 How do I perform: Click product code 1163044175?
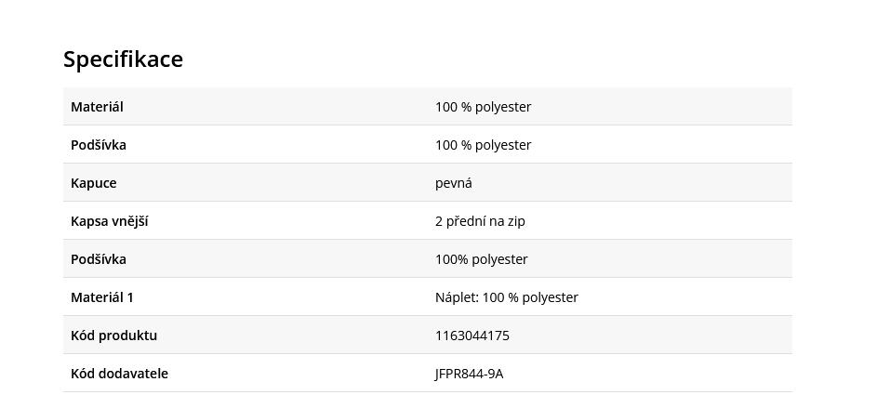point(472,336)
